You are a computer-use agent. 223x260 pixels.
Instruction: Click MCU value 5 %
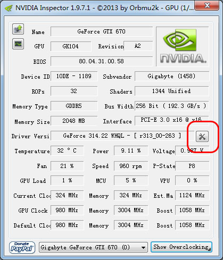[131, 180]
